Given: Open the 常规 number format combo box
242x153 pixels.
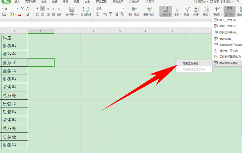Looking at the screenshot, I should 110,9.
